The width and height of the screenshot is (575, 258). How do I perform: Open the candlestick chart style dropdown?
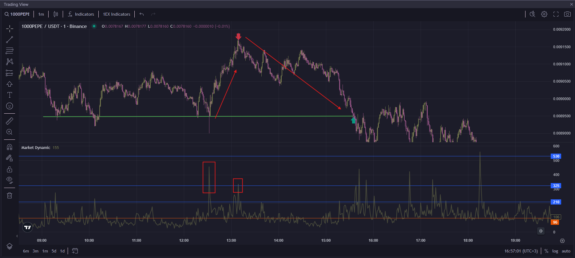pos(56,14)
